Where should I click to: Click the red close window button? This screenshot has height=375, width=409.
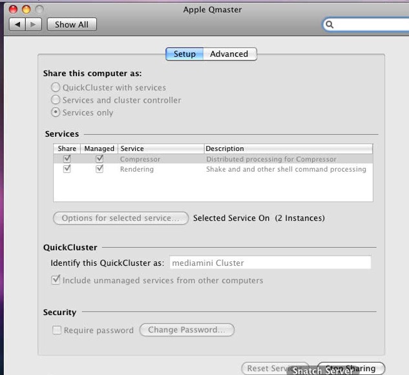click(x=13, y=10)
